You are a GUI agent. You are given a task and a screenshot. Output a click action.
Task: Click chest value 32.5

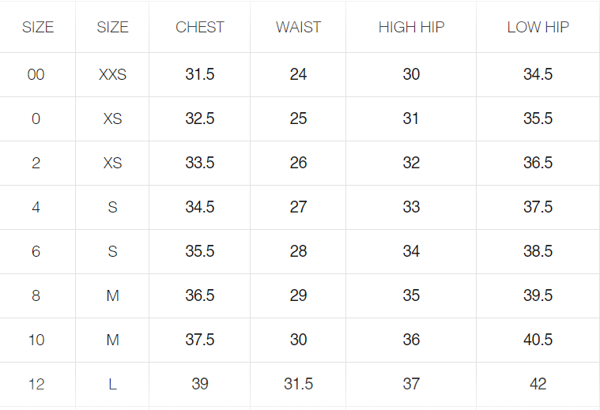(x=200, y=118)
